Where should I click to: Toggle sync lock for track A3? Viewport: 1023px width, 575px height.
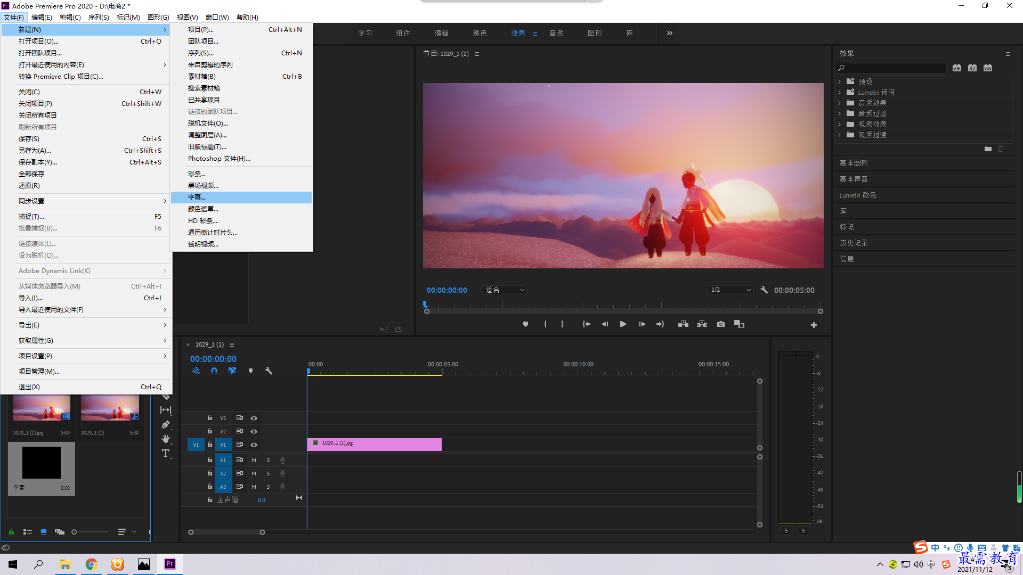click(x=240, y=487)
